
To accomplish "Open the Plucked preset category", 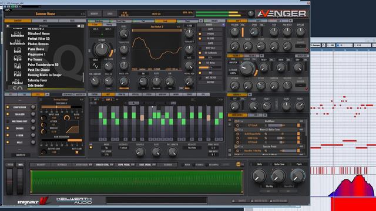I will pyautogui.click(x=17, y=83).
